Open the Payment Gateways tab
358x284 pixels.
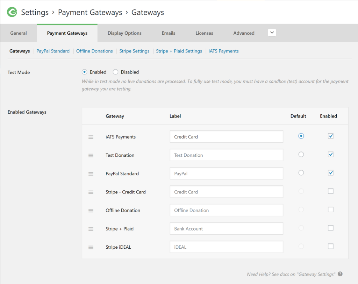pyautogui.click(x=67, y=33)
